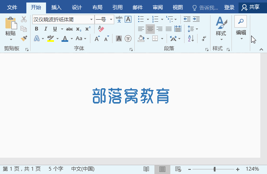Image resolution: width=267 pixels, height=174 pixels.
Task: Toggle Bold formatting
Action: pos(36,29)
